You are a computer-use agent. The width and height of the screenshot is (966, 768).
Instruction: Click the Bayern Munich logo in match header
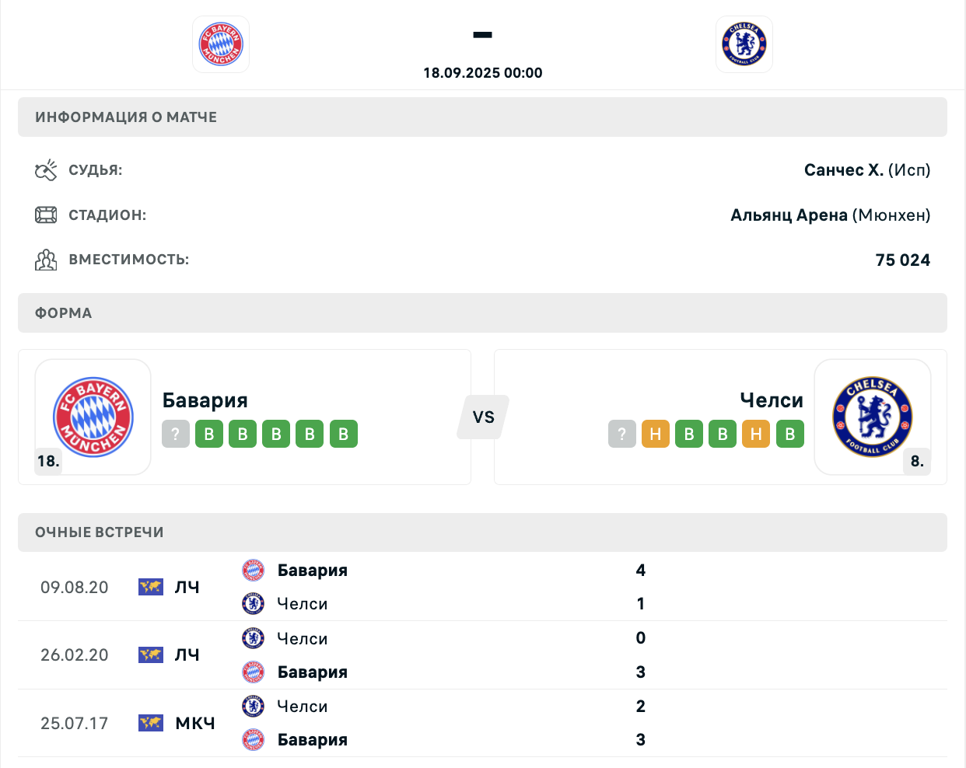(x=221, y=44)
